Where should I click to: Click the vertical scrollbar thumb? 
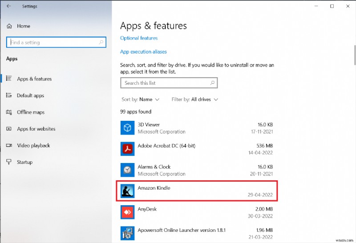355,55
